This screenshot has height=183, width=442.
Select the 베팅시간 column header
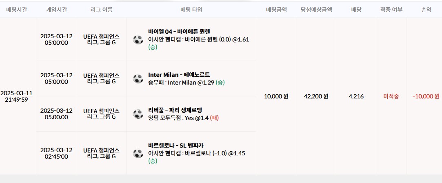pos(17,10)
